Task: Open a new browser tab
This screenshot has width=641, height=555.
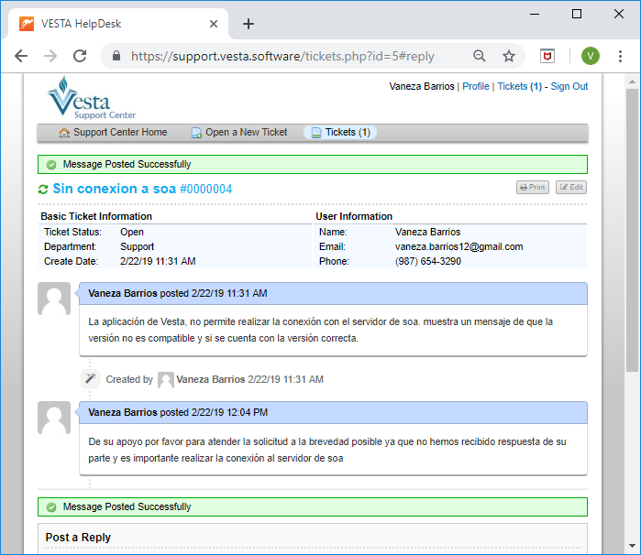Action: (249, 24)
